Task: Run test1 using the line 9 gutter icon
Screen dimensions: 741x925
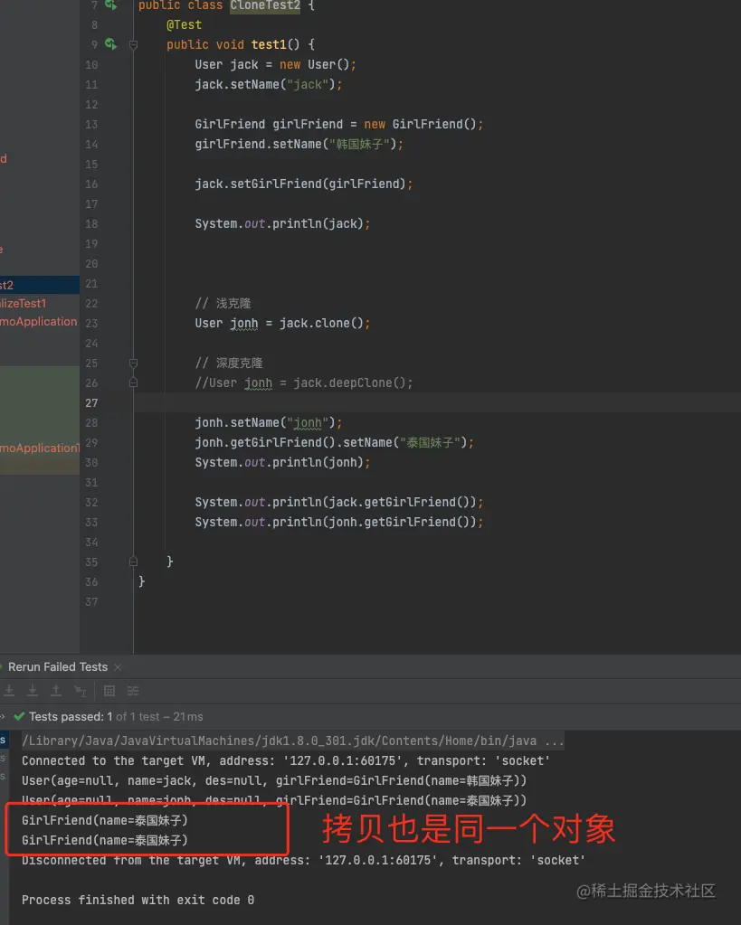Action: pos(110,43)
